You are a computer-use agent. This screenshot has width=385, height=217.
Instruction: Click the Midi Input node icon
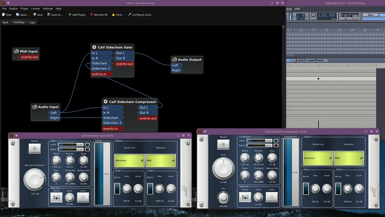tap(16, 51)
